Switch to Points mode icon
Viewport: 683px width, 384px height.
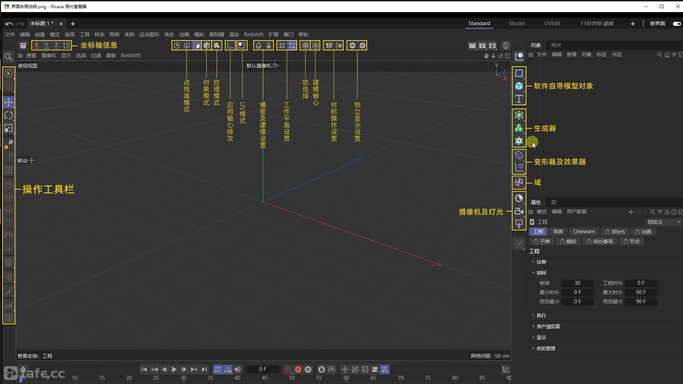click(x=177, y=46)
